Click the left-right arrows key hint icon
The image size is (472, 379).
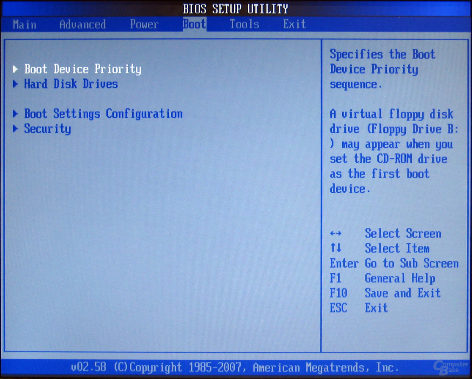pyautogui.click(x=336, y=233)
